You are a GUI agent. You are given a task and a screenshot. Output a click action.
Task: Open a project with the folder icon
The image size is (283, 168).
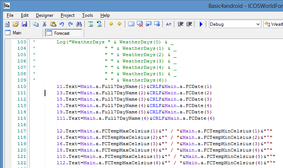click(16, 24)
